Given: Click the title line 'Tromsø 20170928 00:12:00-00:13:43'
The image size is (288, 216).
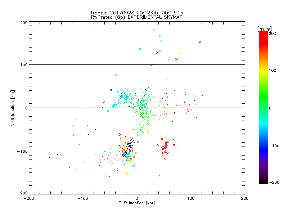Looking at the screenshot, I should coord(136,13).
